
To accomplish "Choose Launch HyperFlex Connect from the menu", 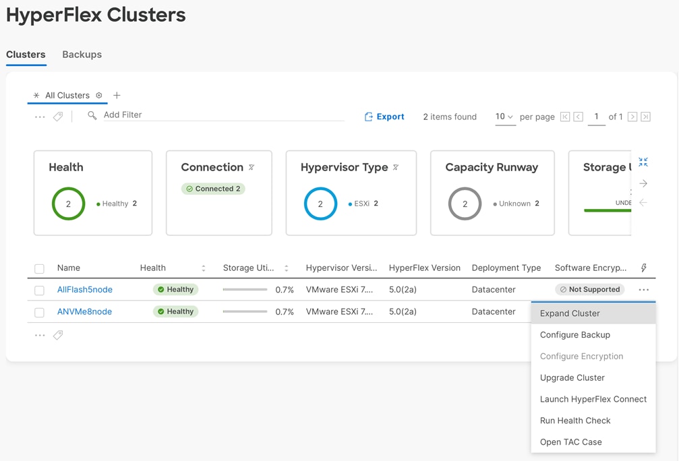I will pyautogui.click(x=593, y=399).
